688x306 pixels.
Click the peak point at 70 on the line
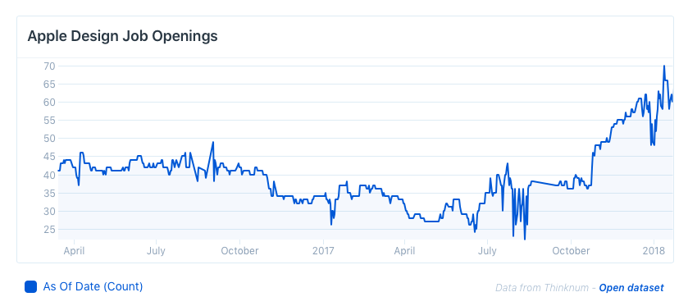coord(664,66)
